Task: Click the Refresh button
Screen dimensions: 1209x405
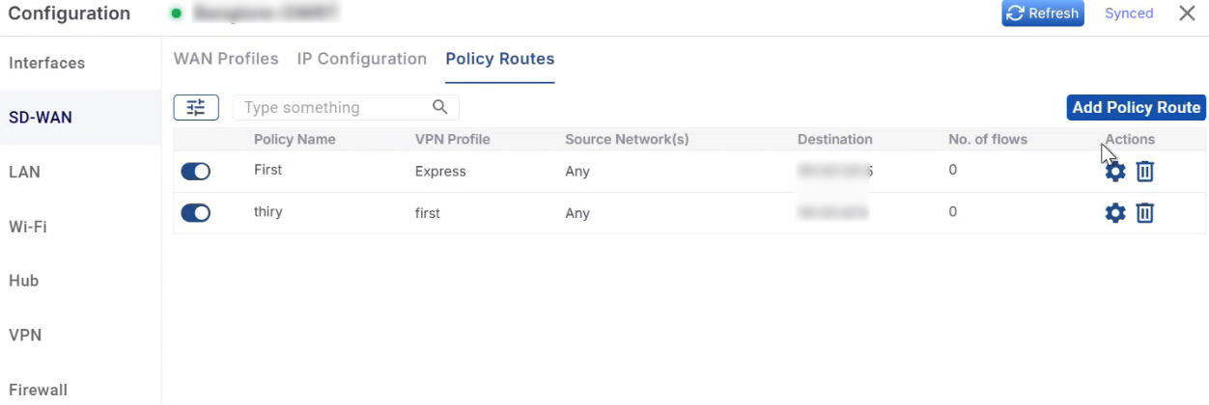Action: 1043,13
